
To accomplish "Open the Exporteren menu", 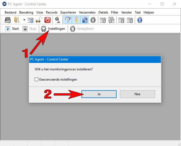I will click(68, 12).
